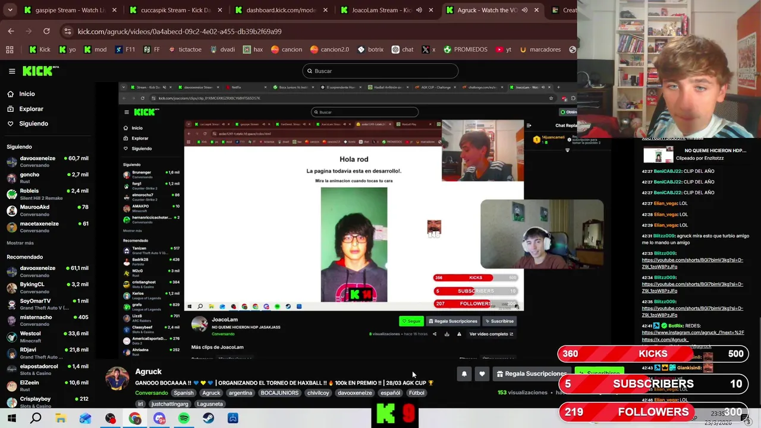Toggle the heart follow button for Agruck

tap(482, 374)
